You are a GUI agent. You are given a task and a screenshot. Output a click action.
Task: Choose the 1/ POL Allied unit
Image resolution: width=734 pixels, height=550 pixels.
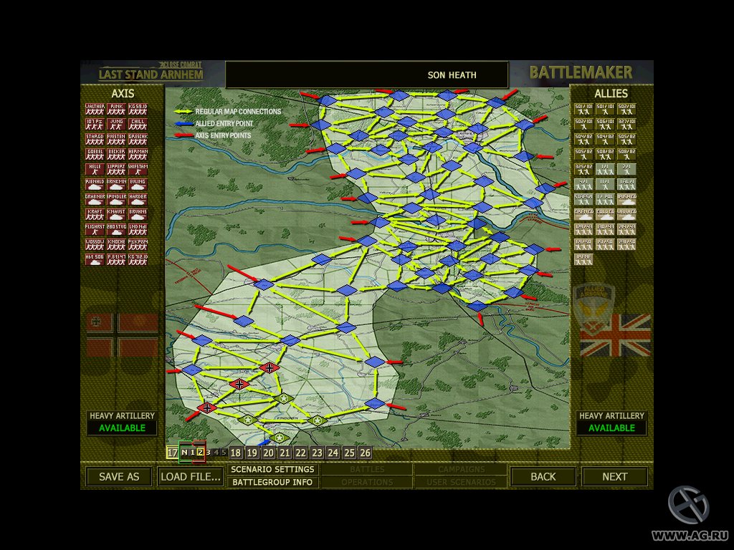point(605,200)
